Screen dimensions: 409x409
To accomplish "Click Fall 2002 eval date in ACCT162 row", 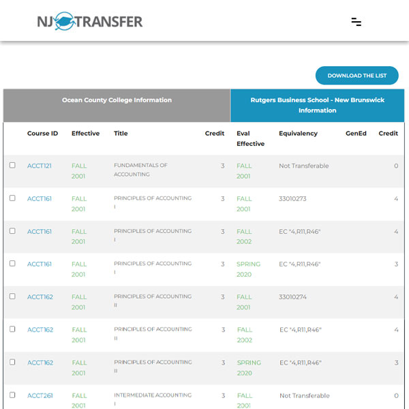I will point(245,335).
